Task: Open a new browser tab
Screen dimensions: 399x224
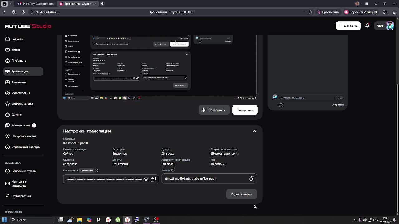Action: pyautogui.click(x=102, y=4)
